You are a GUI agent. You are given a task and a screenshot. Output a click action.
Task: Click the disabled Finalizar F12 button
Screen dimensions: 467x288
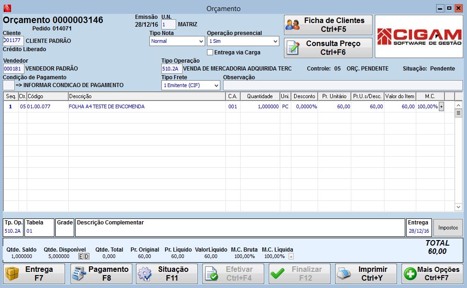pos(300,274)
